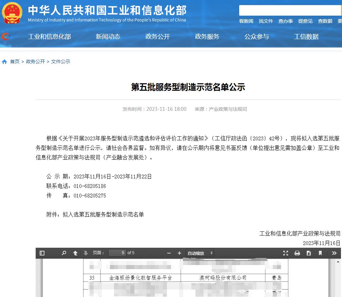
Task: Select the 公众参与 navigation item
Action: [256, 36]
